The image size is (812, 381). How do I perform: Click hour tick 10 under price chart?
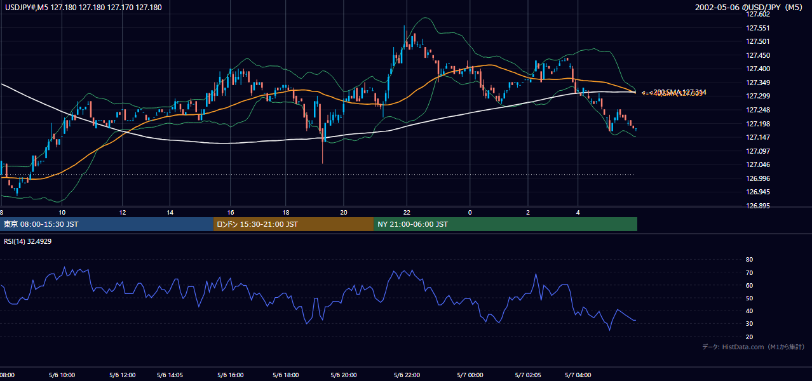pos(62,213)
